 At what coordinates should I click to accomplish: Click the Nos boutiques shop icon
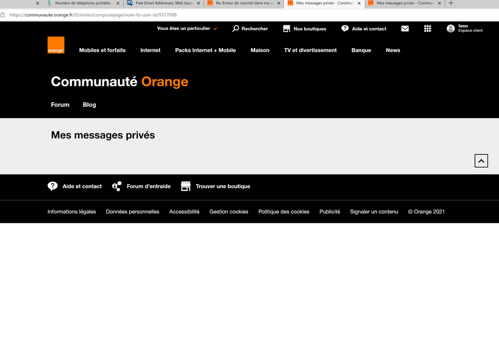pyautogui.click(x=286, y=28)
